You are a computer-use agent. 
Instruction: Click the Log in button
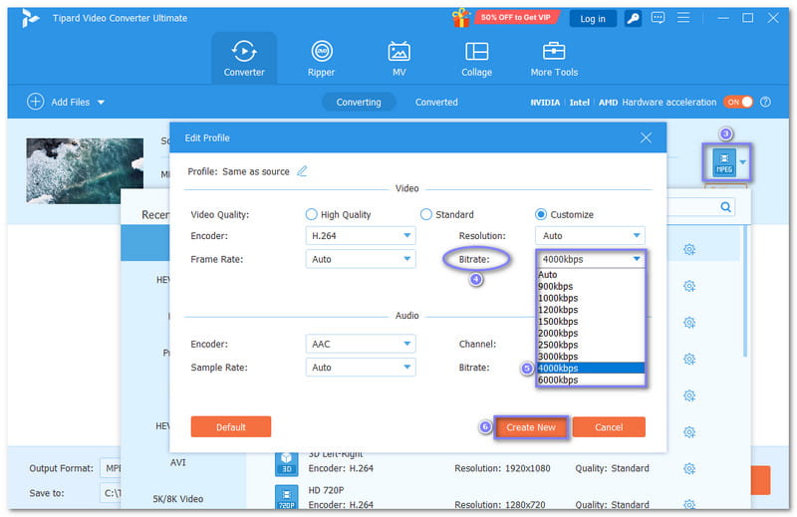tap(593, 19)
